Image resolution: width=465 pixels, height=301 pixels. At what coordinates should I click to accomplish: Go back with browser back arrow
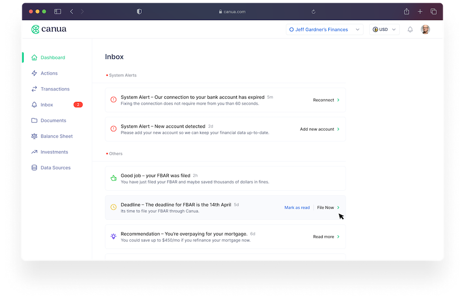click(72, 12)
